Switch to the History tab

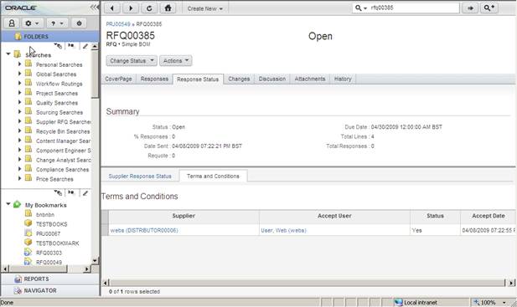[x=343, y=79]
